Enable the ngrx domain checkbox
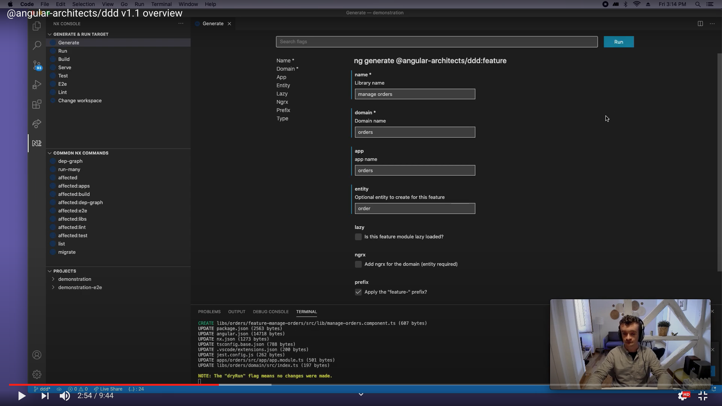This screenshot has width=722, height=406. 358,264
